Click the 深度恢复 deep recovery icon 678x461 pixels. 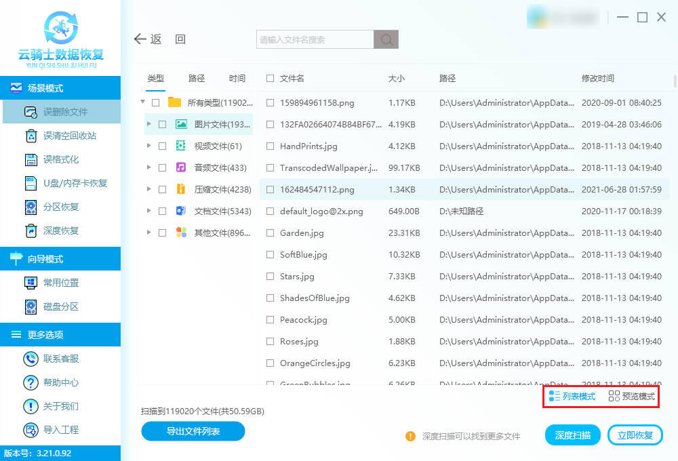click(31, 231)
